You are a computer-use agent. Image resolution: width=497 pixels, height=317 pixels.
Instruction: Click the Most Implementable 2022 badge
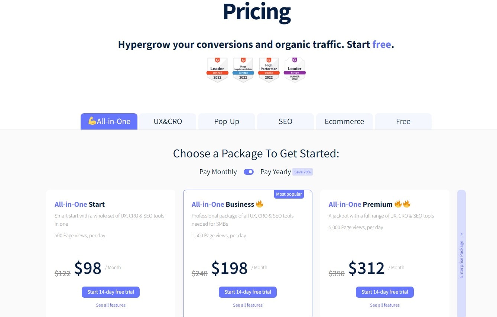pos(243,69)
